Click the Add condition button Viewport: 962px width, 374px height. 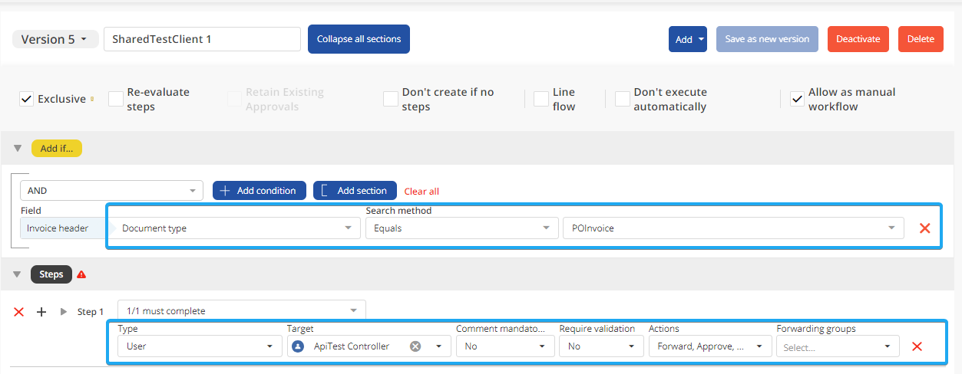point(259,191)
